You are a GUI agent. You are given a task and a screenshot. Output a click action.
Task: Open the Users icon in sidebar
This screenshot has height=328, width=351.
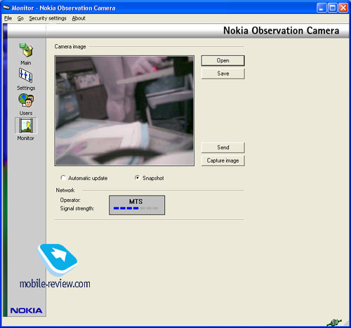(26, 100)
